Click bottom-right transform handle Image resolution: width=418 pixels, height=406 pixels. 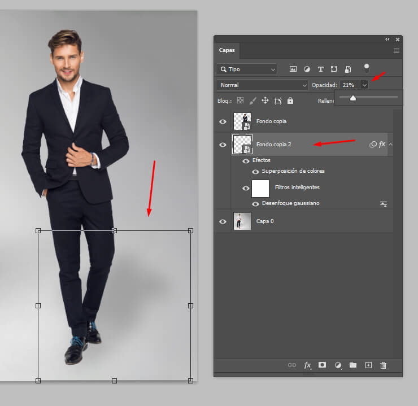pyautogui.click(x=190, y=381)
